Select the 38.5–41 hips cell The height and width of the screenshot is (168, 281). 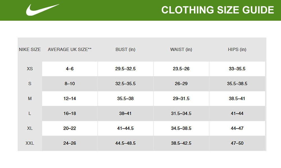237,99
